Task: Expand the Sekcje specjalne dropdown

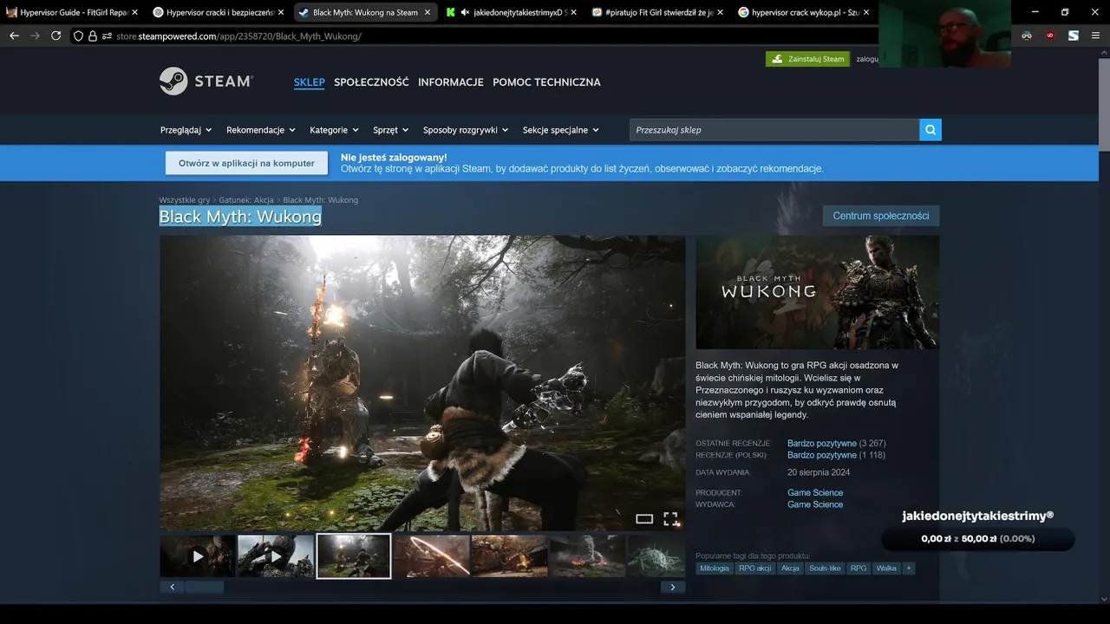Action: [561, 130]
